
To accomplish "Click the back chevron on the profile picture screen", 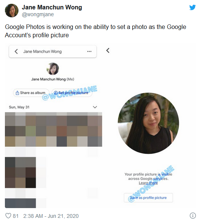I will tap(108, 50).
